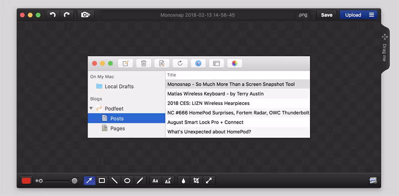Click the large gray dot at slider end

point(75,181)
